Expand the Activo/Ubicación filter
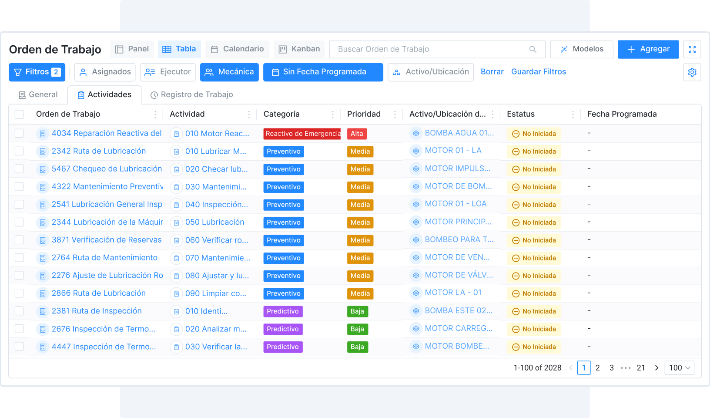Screen dimensions: 710x418 (x=431, y=72)
